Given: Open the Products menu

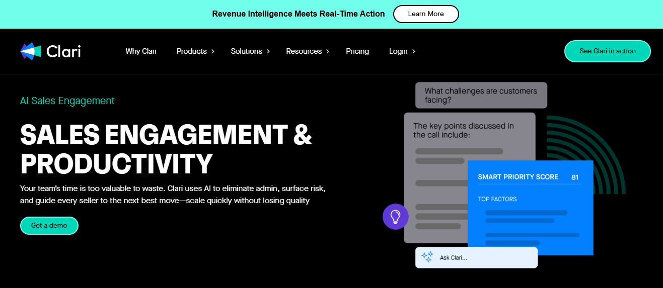Looking at the screenshot, I should (x=192, y=51).
